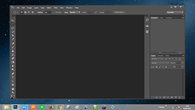Select the Brush tool
The height and width of the screenshot is (110, 195).
tap(13, 47)
